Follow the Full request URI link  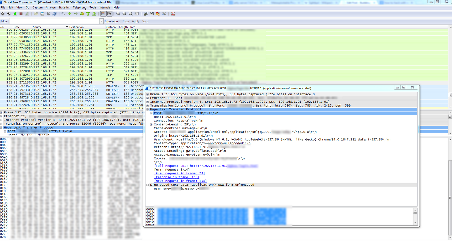(206, 166)
